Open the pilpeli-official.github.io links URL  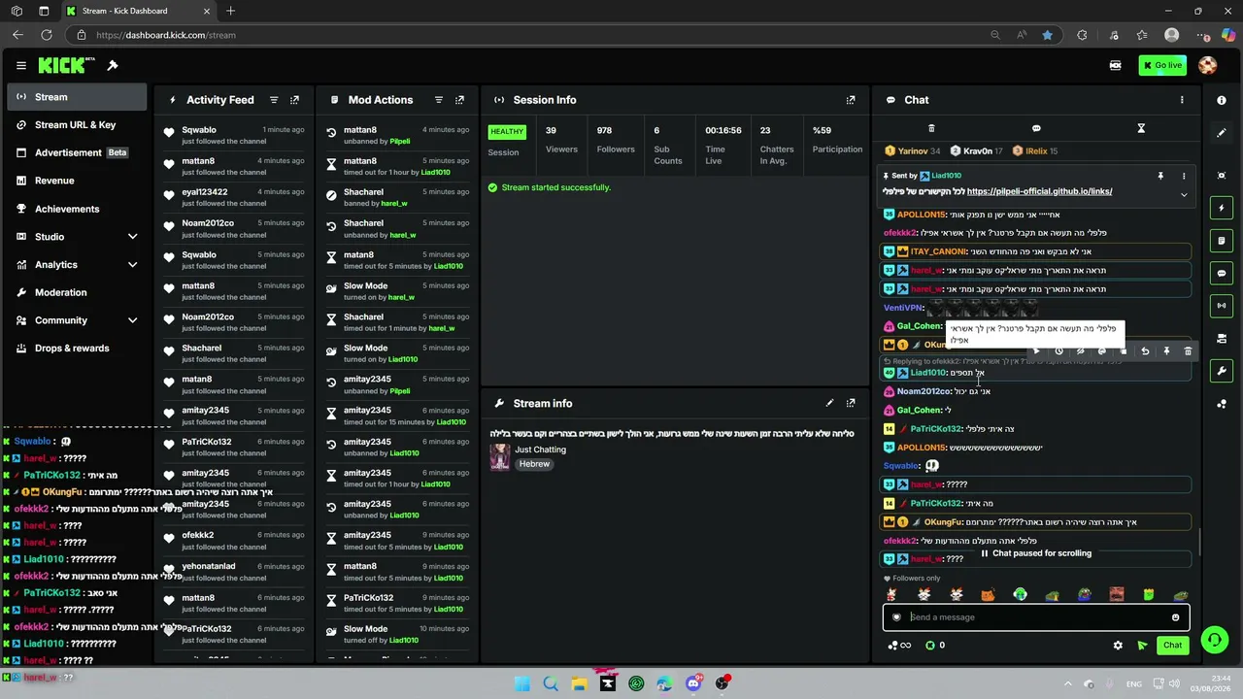[x=1039, y=191]
